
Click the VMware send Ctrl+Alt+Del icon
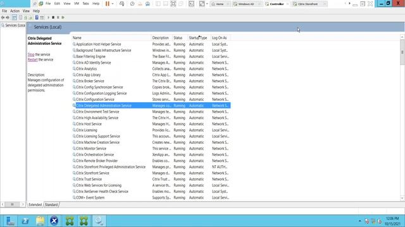click(122, 4)
